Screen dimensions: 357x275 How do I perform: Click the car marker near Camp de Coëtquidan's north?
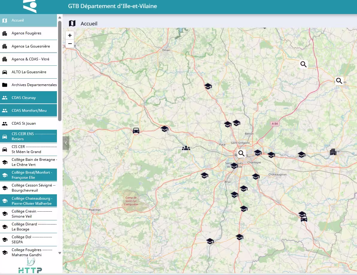click(136, 131)
